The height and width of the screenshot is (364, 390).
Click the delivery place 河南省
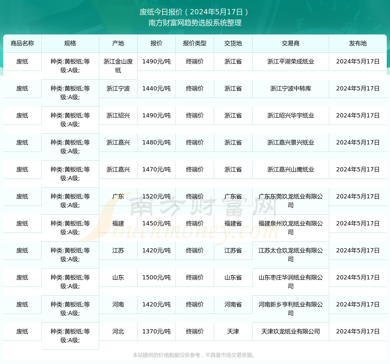233,304
